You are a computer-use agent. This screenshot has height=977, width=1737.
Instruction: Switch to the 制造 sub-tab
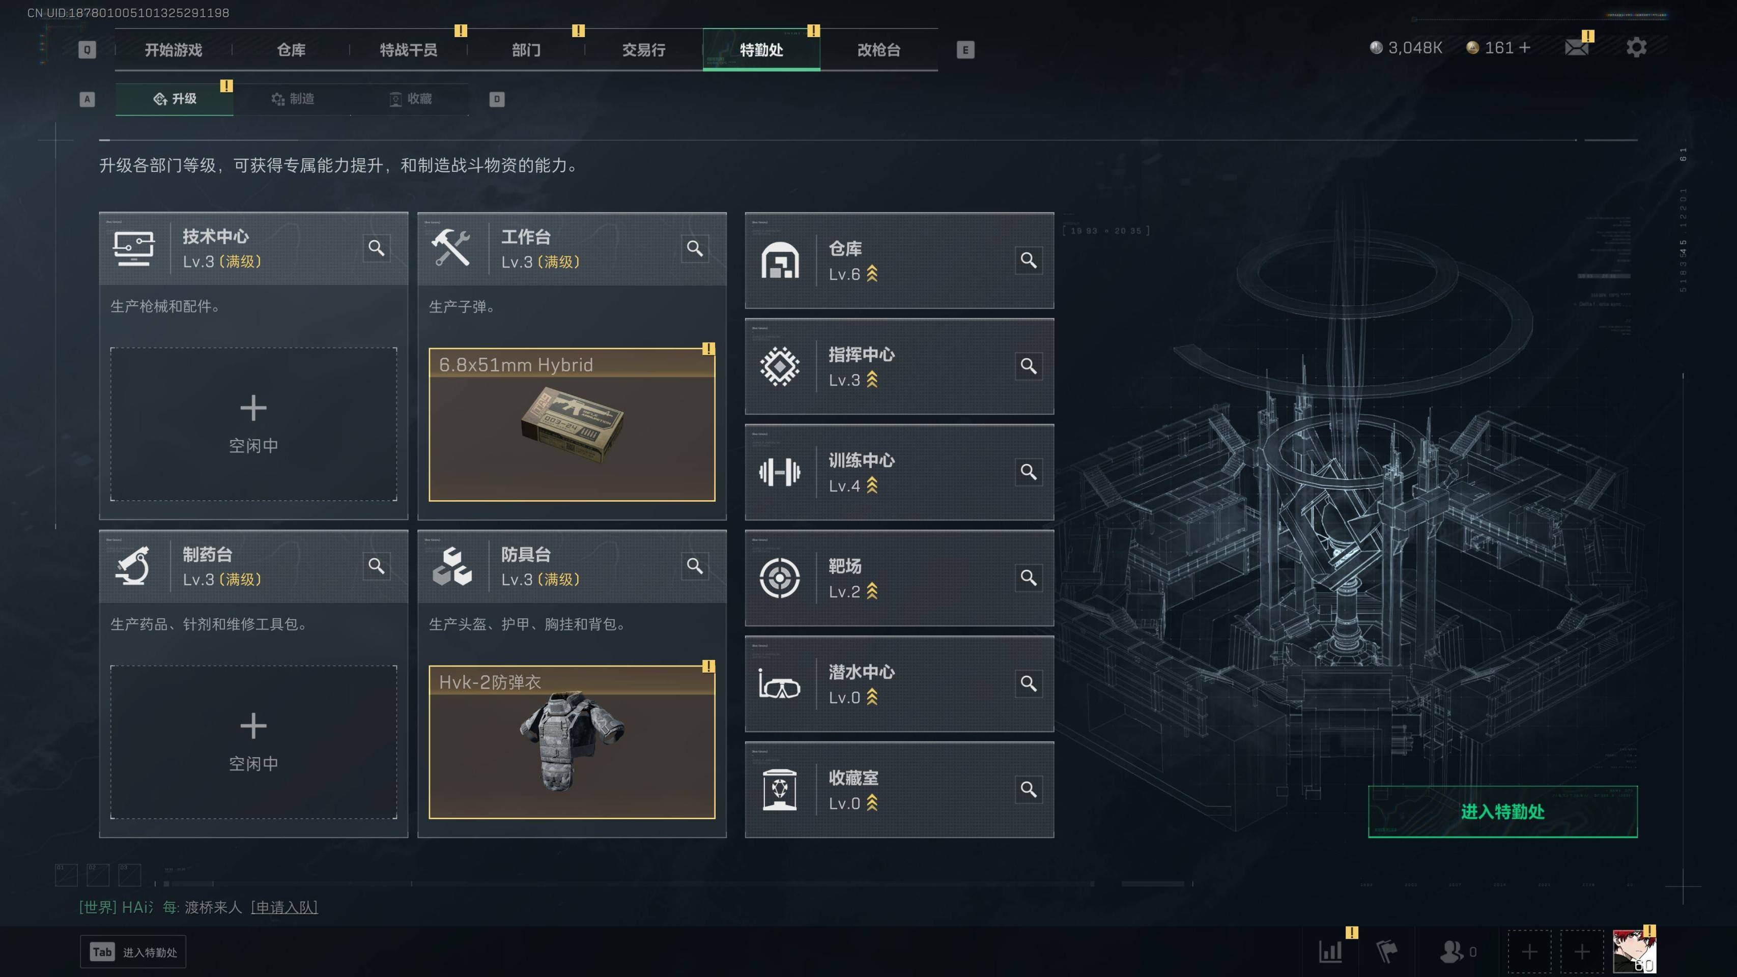click(x=292, y=99)
